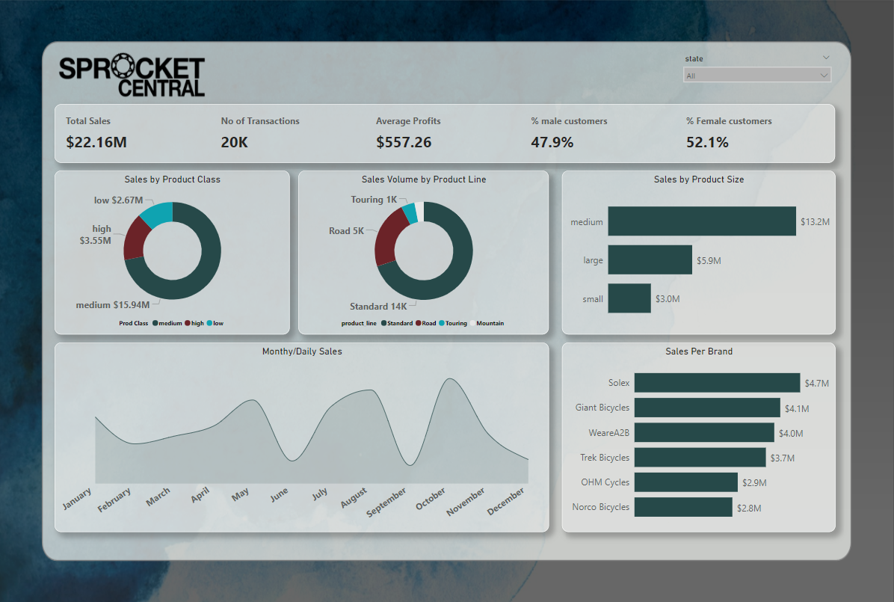Click the Total Sales value $22.16M
Viewport: 894px width, 602px height.
pyautogui.click(x=96, y=142)
